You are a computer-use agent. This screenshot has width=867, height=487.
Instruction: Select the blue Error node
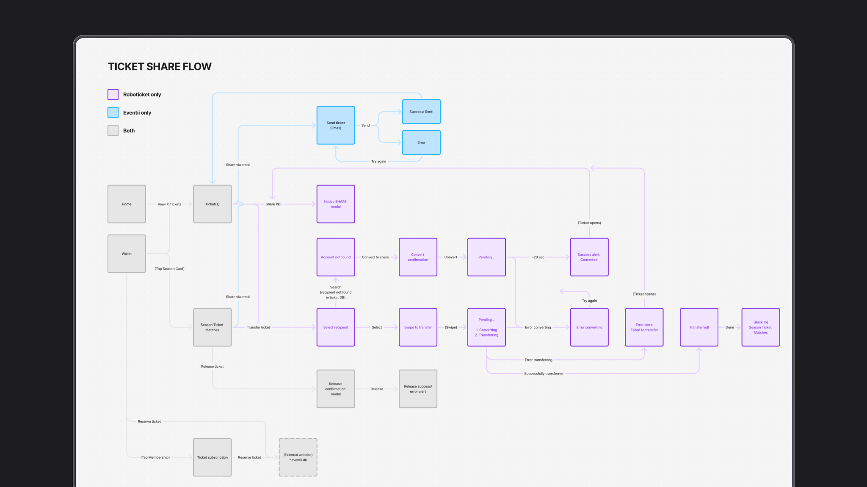pos(421,142)
